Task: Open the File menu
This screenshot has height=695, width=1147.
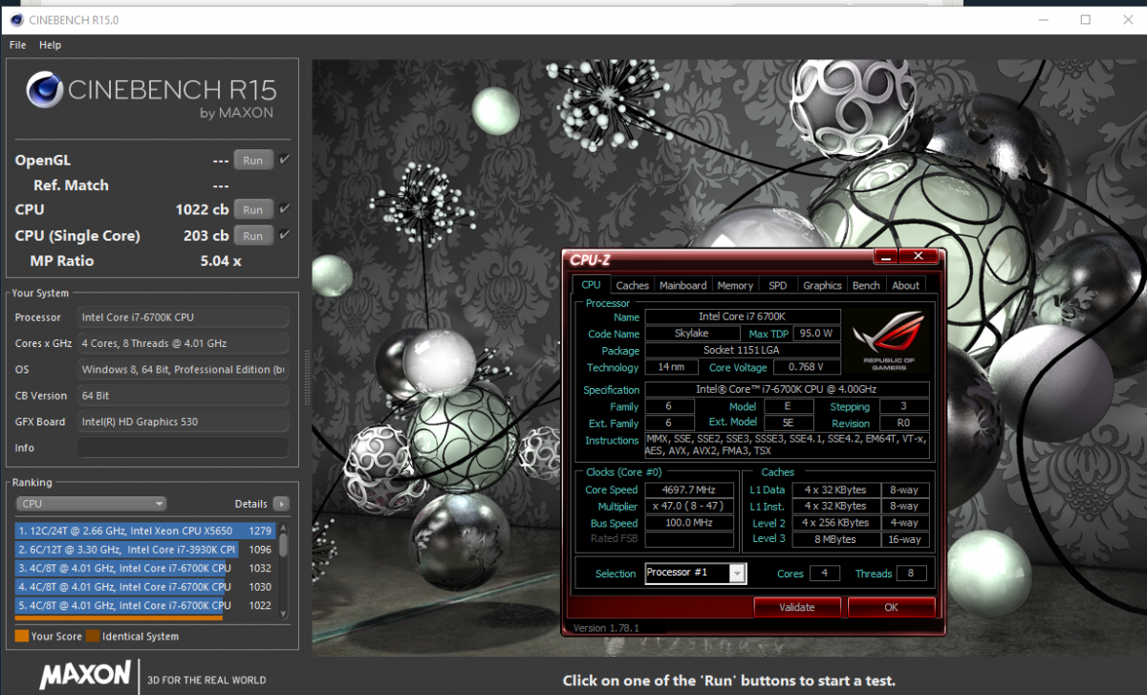Action: click(x=18, y=45)
